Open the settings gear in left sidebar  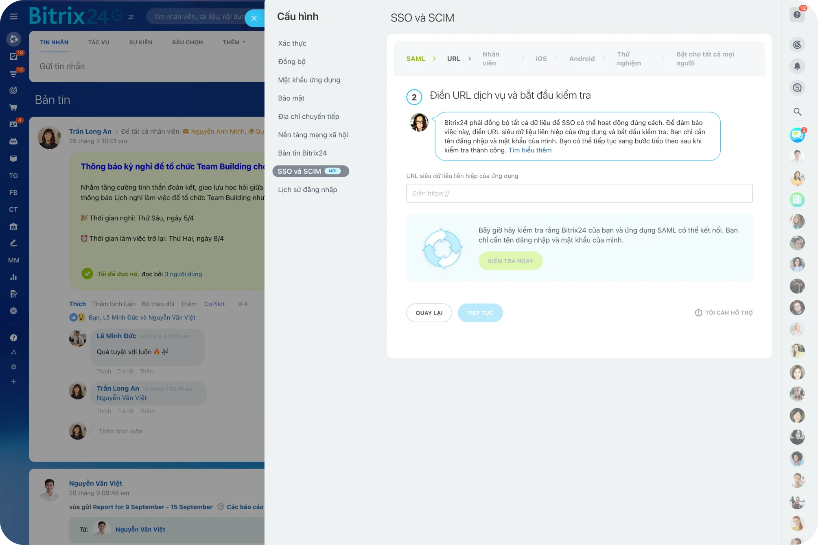point(13,367)
